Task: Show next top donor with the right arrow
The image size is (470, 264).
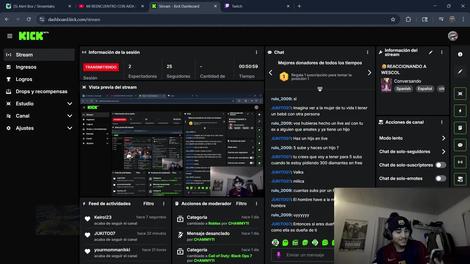Action: click(x=369, y=73)
